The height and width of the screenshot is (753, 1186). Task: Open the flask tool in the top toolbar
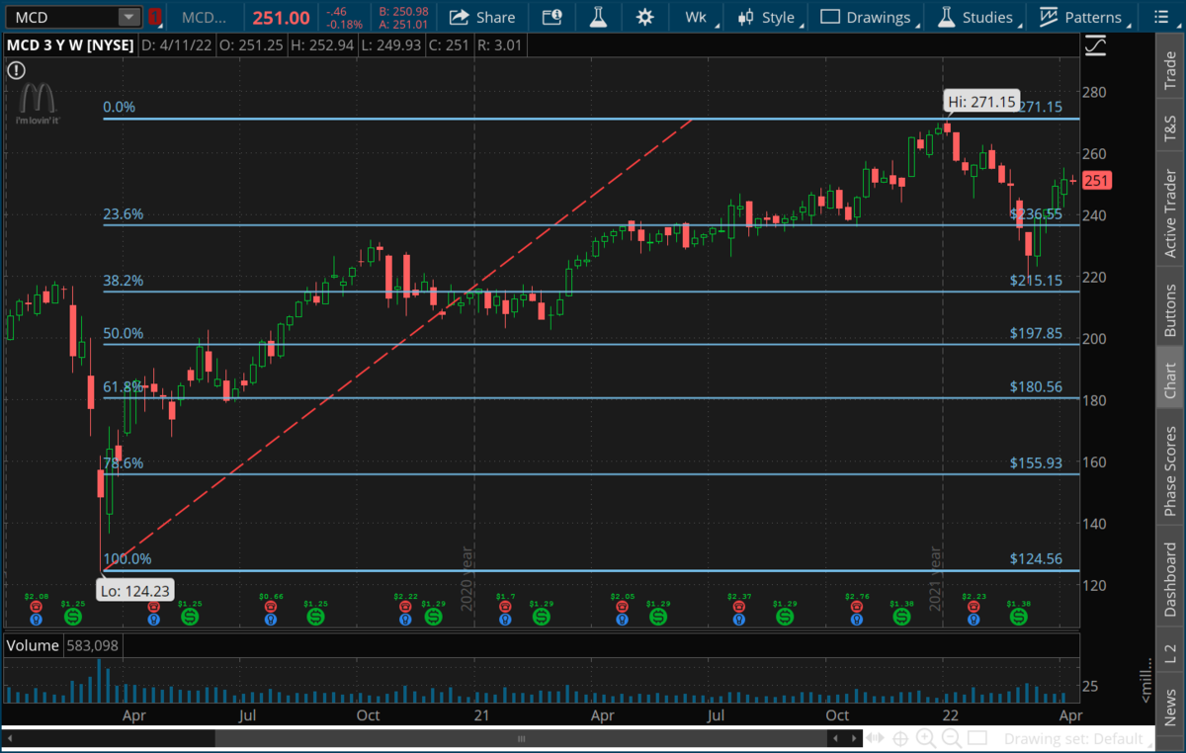pos(598,17)
